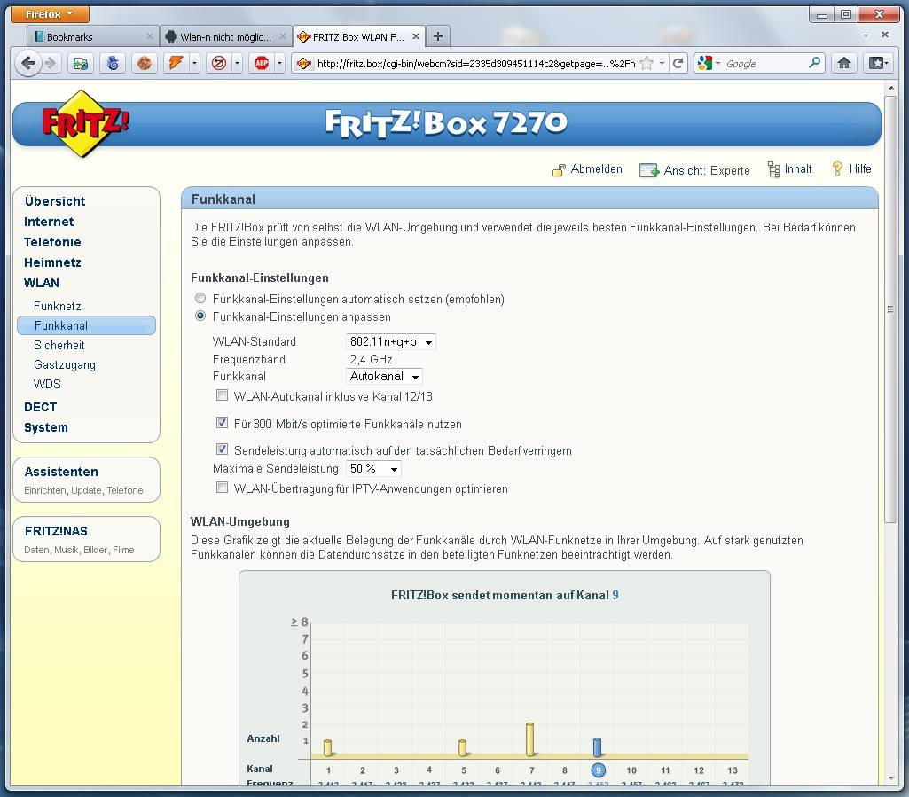Open the WLAN-Standard dropdown
This screenshot has height=797, width=909.
click(391, 342)
